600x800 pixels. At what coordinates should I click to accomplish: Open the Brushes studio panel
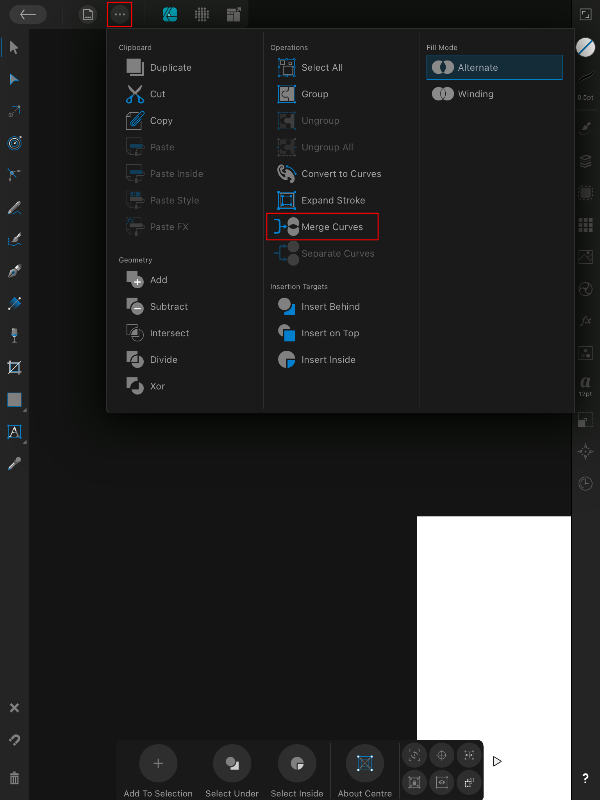[x=586, y=128]
